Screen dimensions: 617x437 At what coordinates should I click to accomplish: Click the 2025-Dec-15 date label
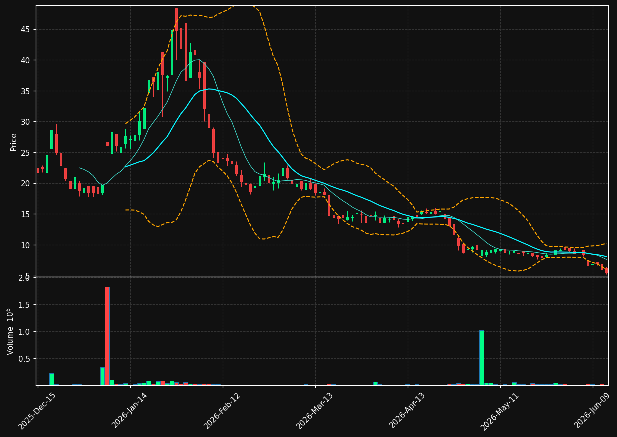[x=37, y=411]
